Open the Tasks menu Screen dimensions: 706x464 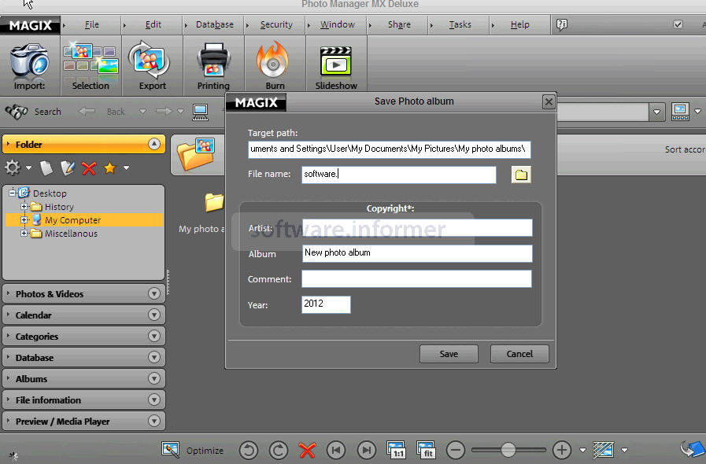(460, 24)
